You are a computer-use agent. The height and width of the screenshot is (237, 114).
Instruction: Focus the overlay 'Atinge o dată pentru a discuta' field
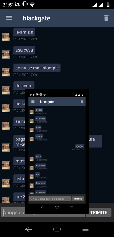point(50,199)
